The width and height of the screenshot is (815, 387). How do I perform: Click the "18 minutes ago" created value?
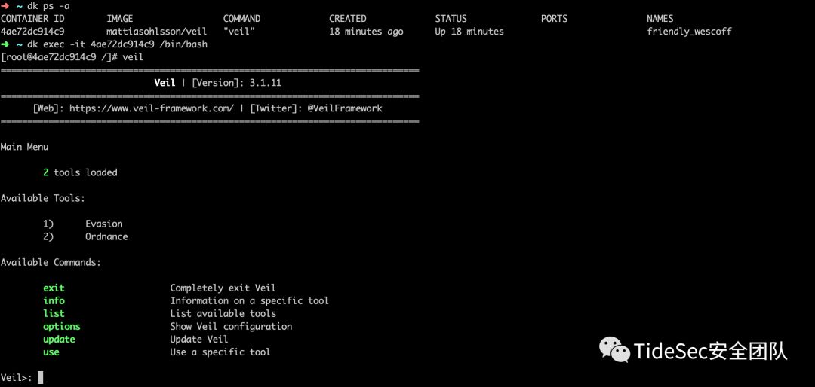click(366, 32)
